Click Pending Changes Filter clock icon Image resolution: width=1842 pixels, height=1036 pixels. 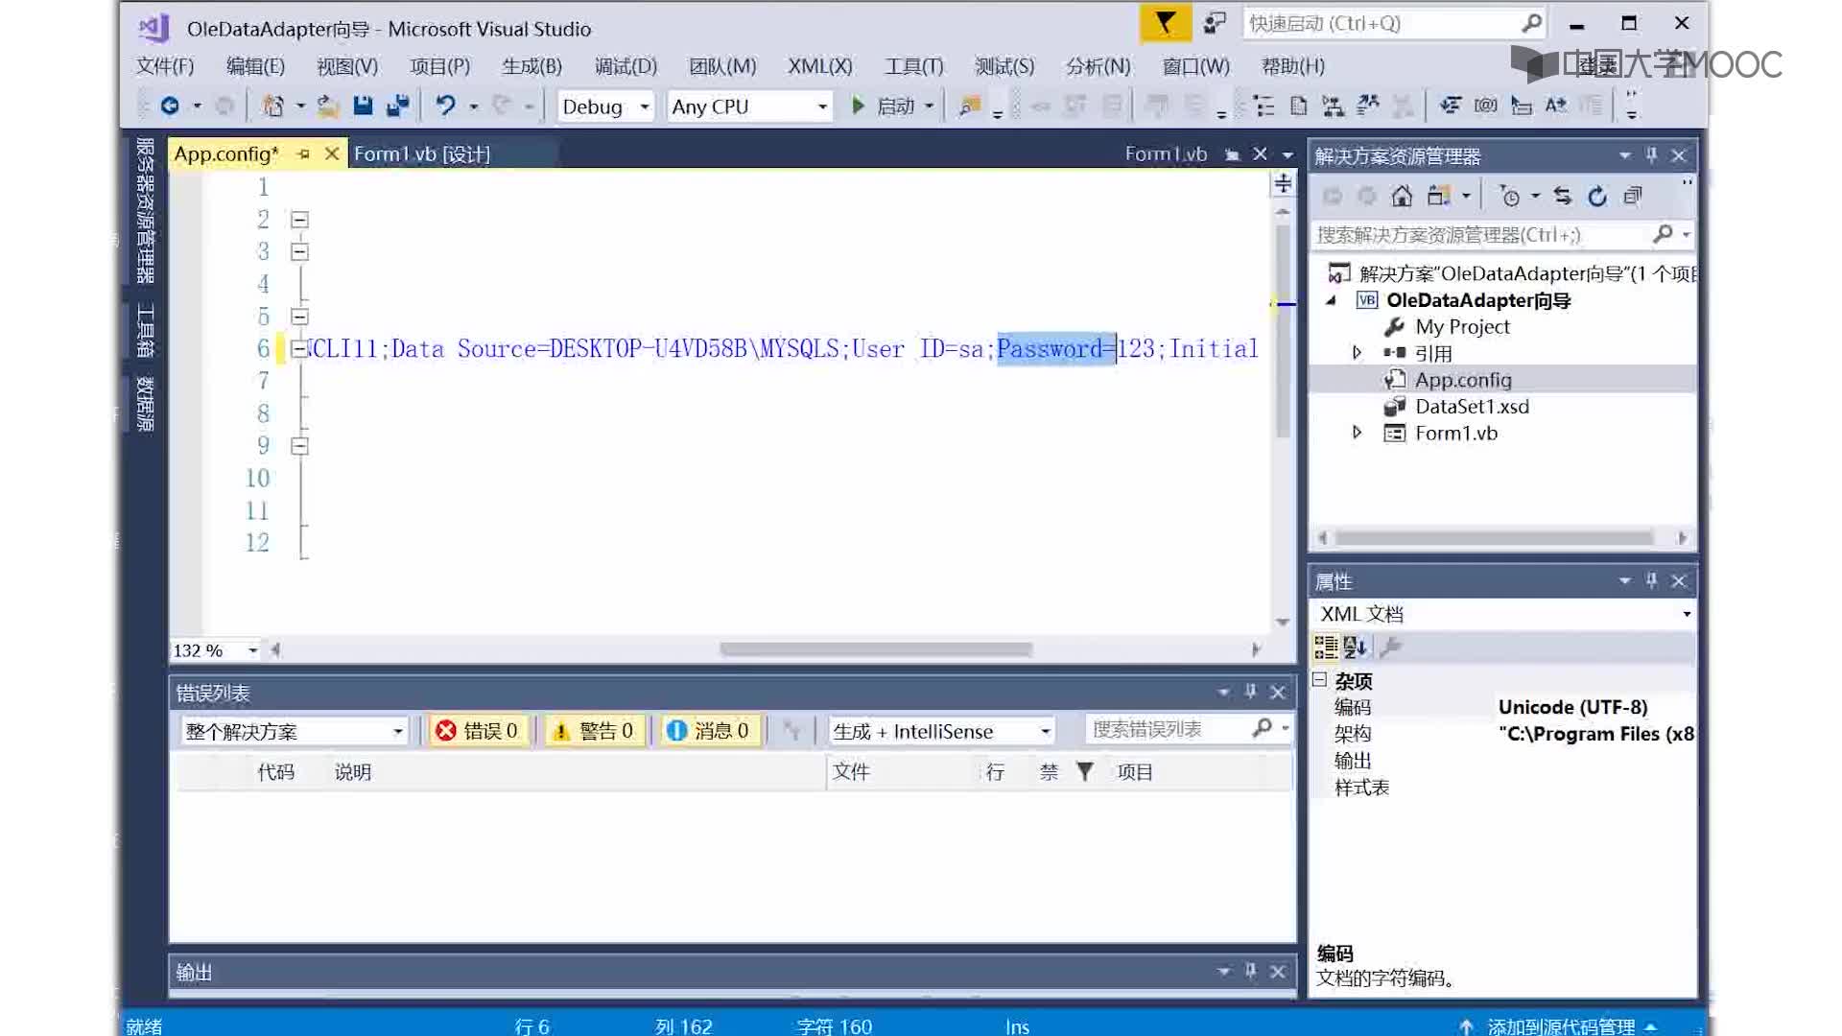click(1509, 197)
